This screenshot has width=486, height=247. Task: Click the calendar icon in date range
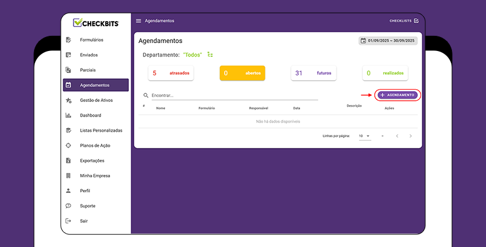point(363,41)
